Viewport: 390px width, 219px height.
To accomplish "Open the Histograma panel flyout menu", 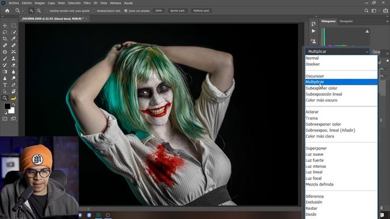I will point(388,21).
